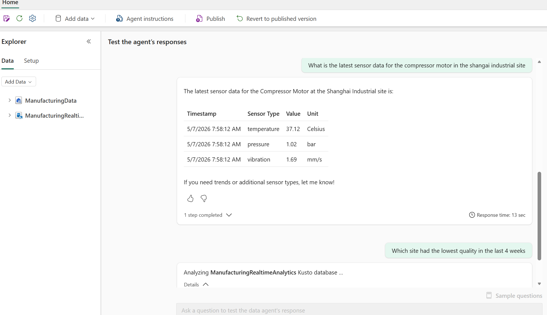Viewport: 547px width, 315px height.
Task: Click the Refresh icon in the toolbar
Action: [x=19, y=19]
